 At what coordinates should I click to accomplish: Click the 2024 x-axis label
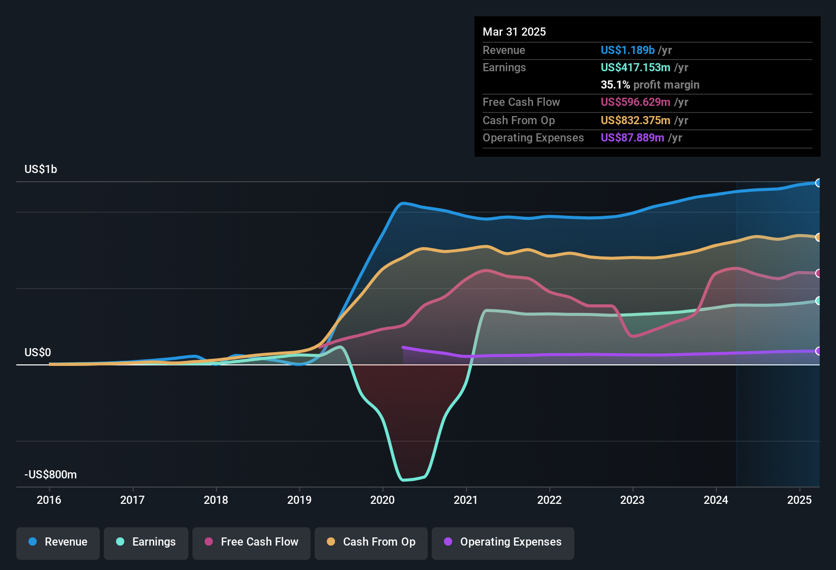click(716, 500)
